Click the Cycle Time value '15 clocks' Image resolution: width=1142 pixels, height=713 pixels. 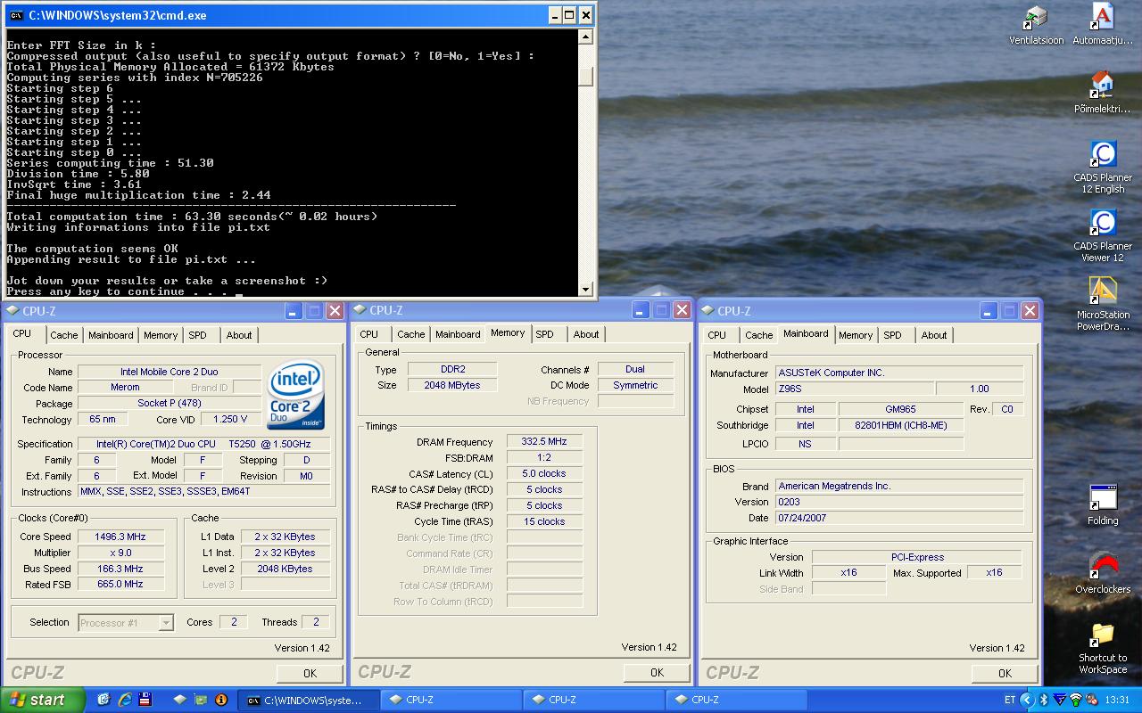pos(544,521)
